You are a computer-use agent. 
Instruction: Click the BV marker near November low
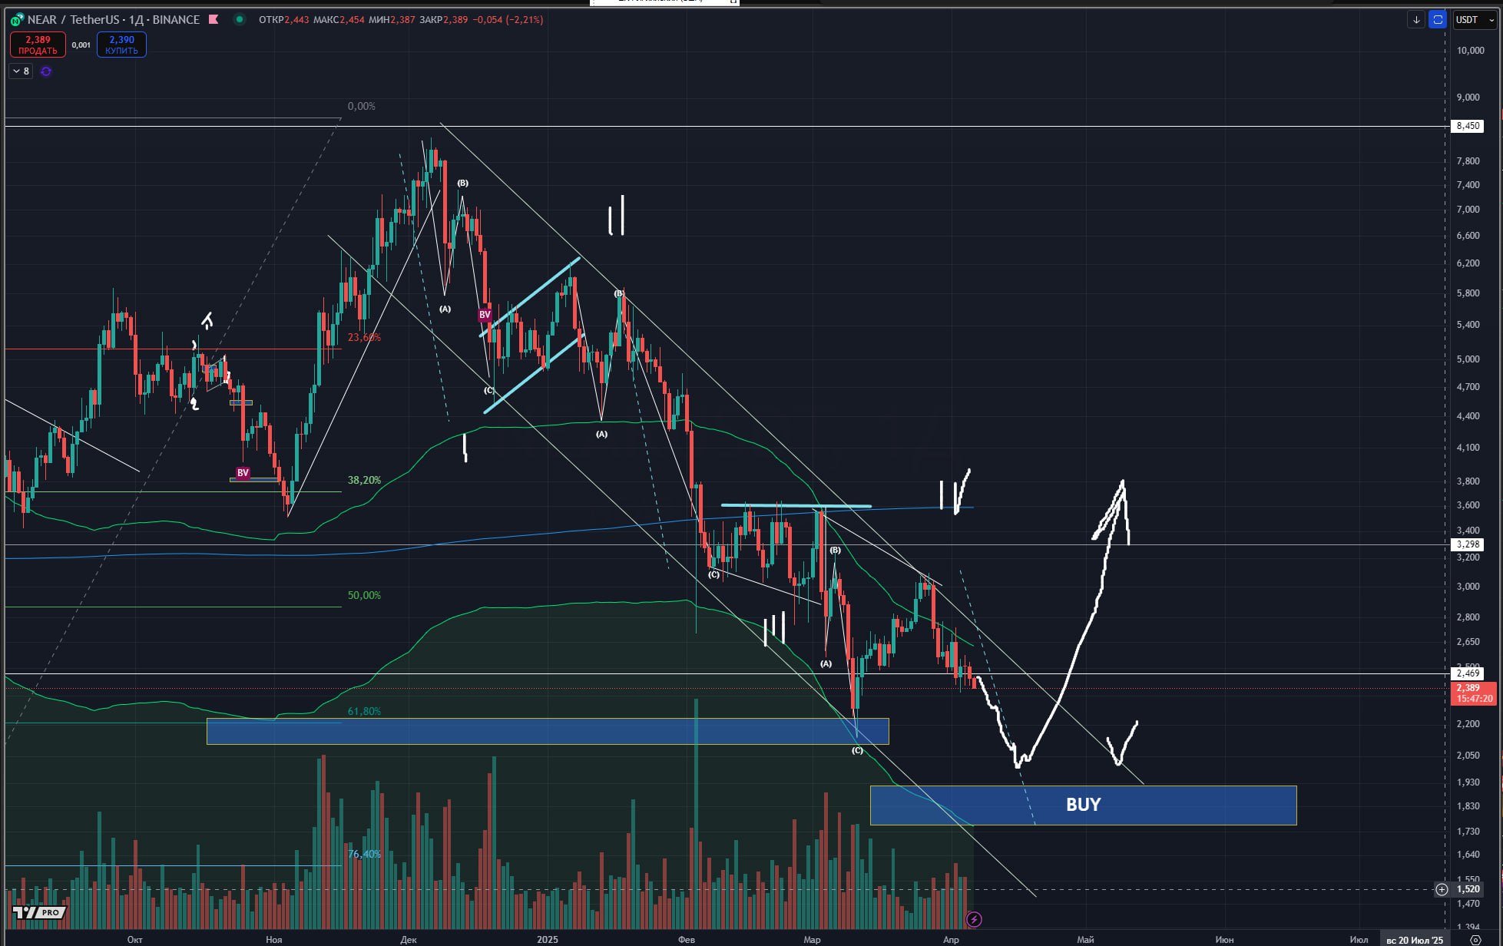click(243, 473)
